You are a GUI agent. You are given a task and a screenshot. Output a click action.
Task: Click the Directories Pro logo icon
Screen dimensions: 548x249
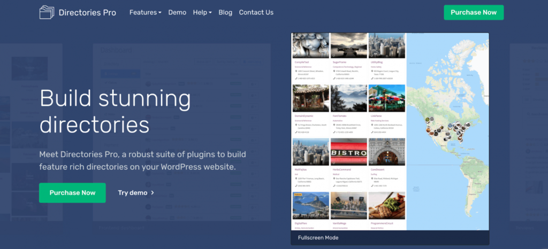click(47, 12)
